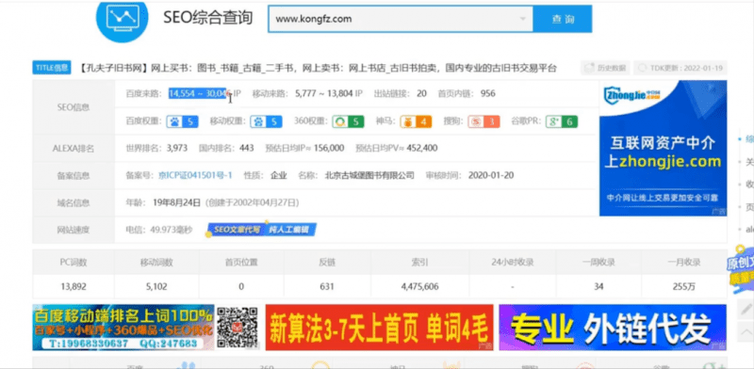Click 世界排名 value 3,973

[177, 148]
